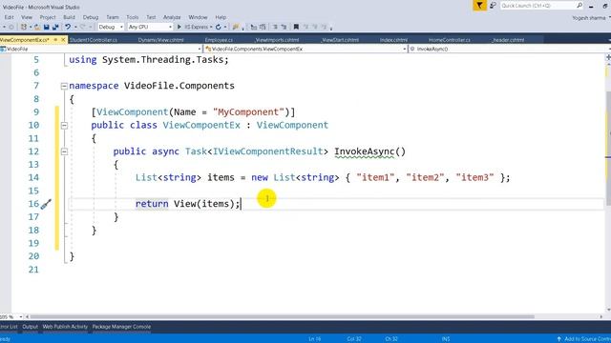
Task: Click the horizontal scrollbar below the editor
Action: 283,317
